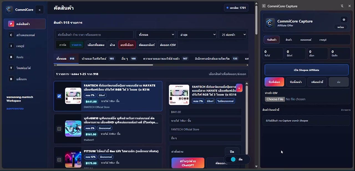Close the FANTECH detail panel with red X
355x171 pixels.
(239, 88)
